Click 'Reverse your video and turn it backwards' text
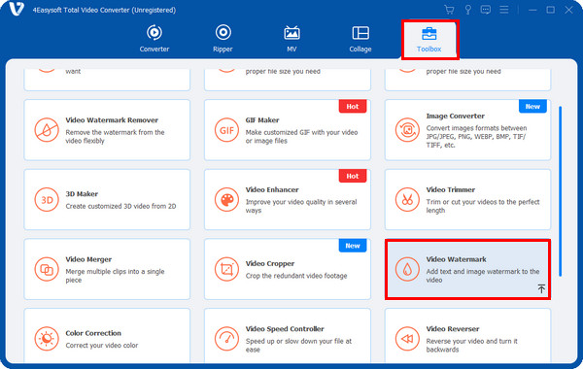Image resolution: width=583 pixels, height=369 pixels. [471, 346]
